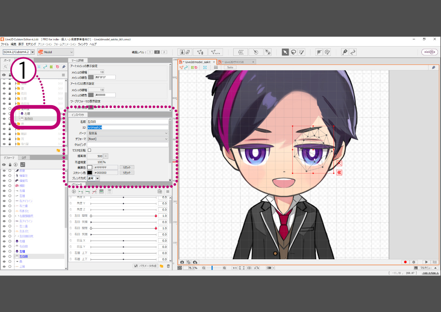Open the ウィンドウ menu
Image resolution: width=441 pixels, height=312 pixels.
click(x=83, y=44)
